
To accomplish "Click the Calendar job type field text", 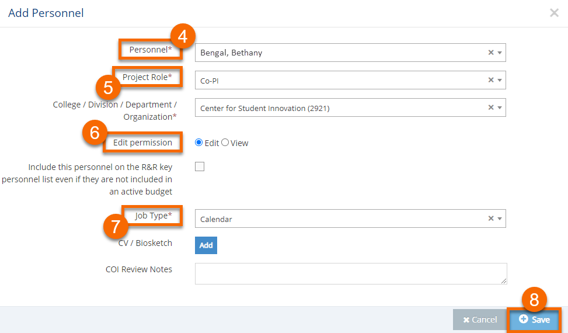I will (x=216, y=219).
